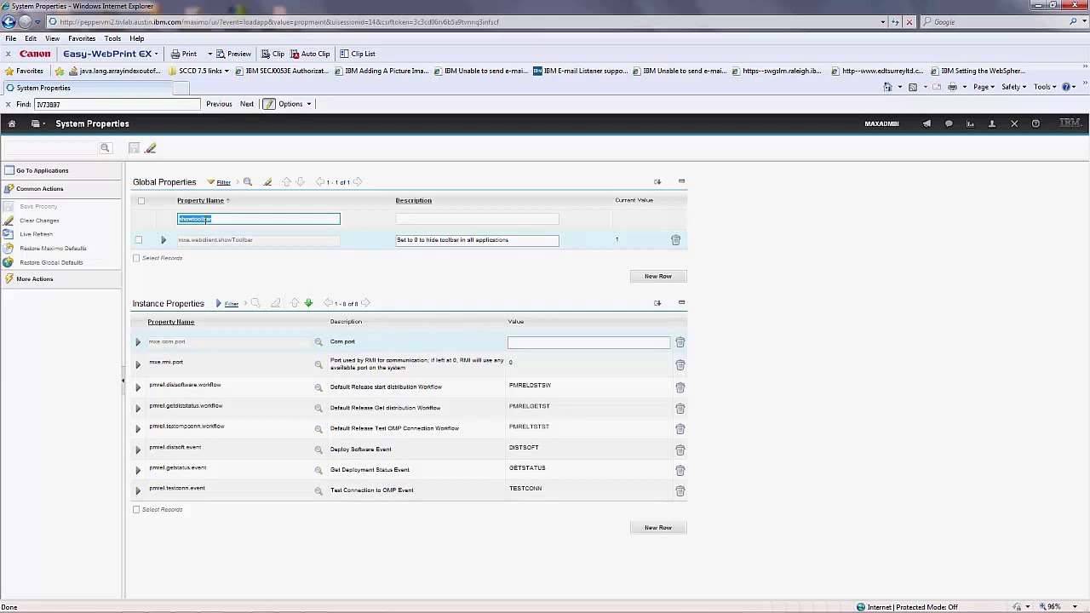Expand the mxe.rmi.port row details

coord(138,365)
